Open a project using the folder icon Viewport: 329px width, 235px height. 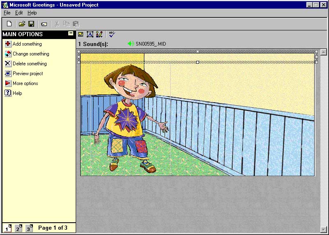tap(22, 24)
